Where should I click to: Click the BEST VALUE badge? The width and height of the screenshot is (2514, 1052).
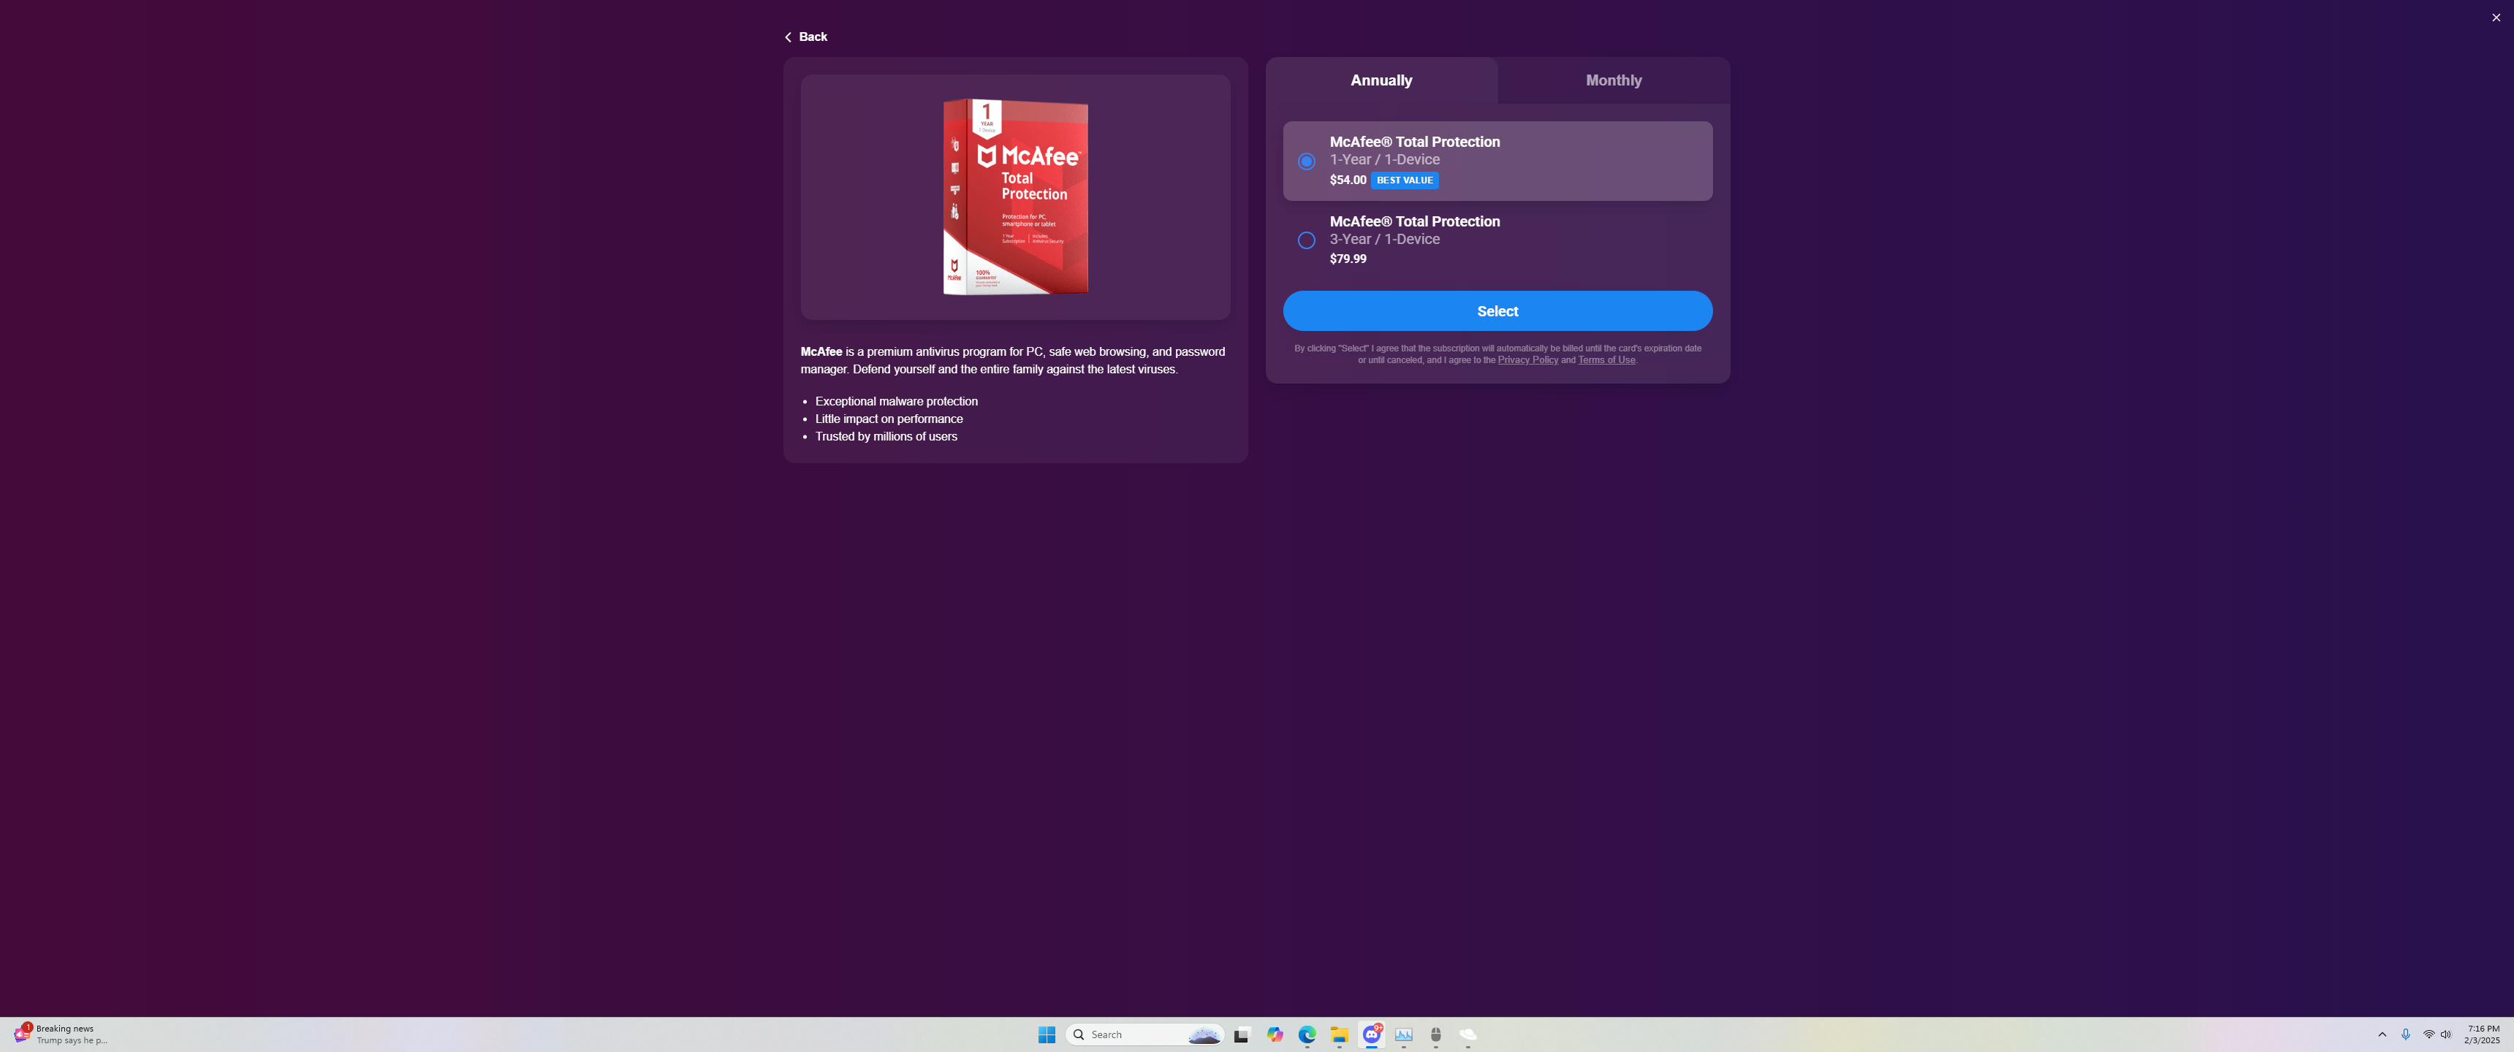click(1405, 180)
